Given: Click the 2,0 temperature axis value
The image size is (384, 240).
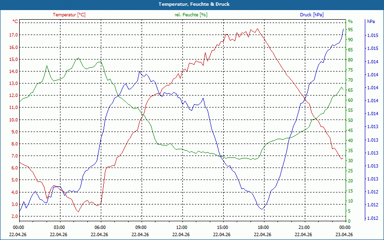Looking at the screenshot, I should (x=15, y=216).
